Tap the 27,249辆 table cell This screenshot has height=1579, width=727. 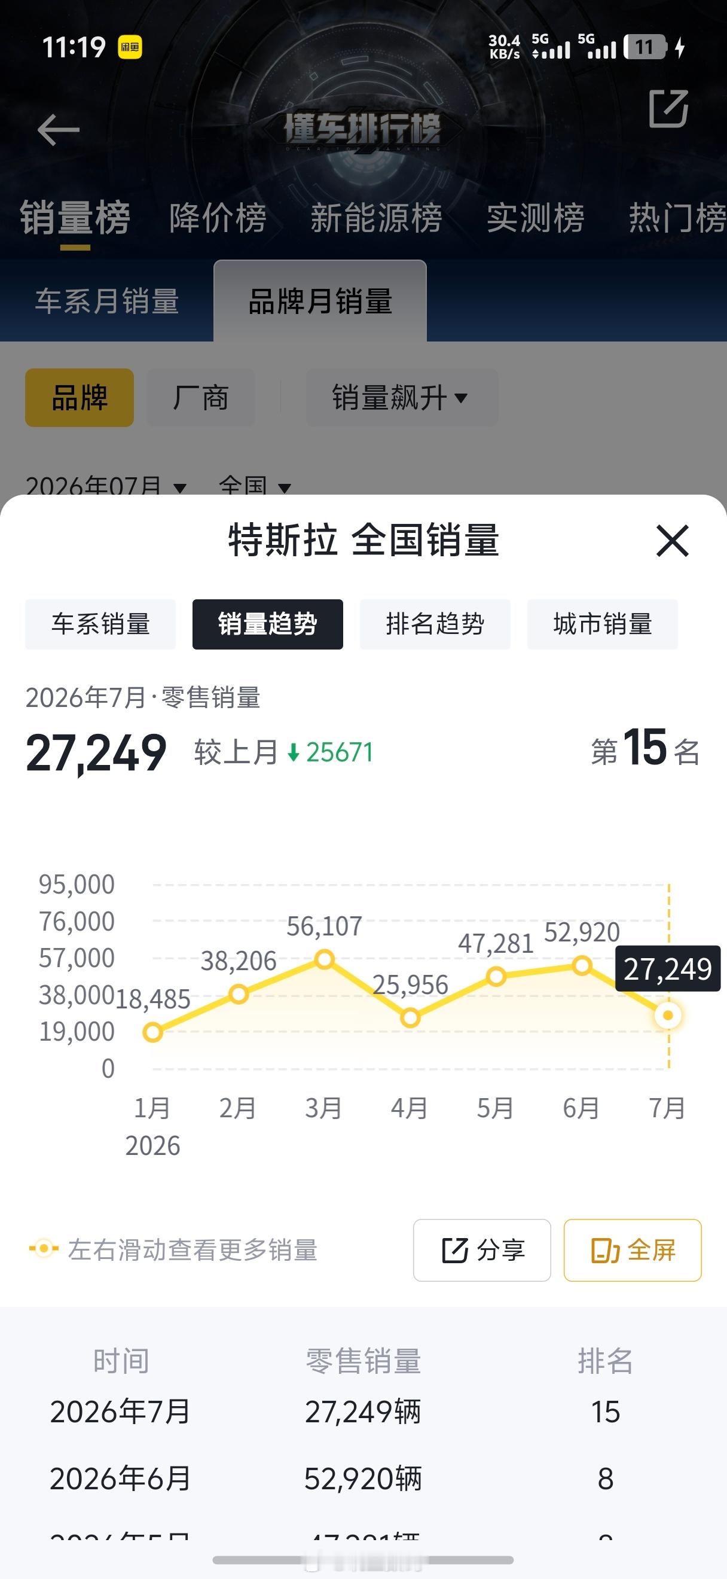point(363,1412)
